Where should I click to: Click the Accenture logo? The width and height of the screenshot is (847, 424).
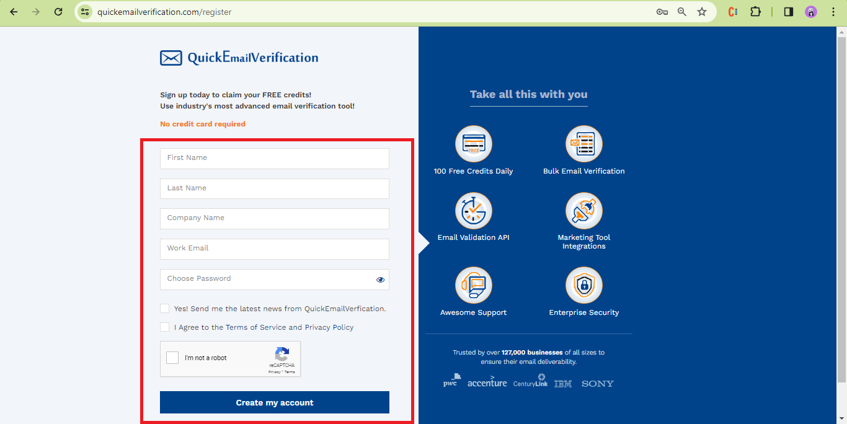click(x=487, y=382)
